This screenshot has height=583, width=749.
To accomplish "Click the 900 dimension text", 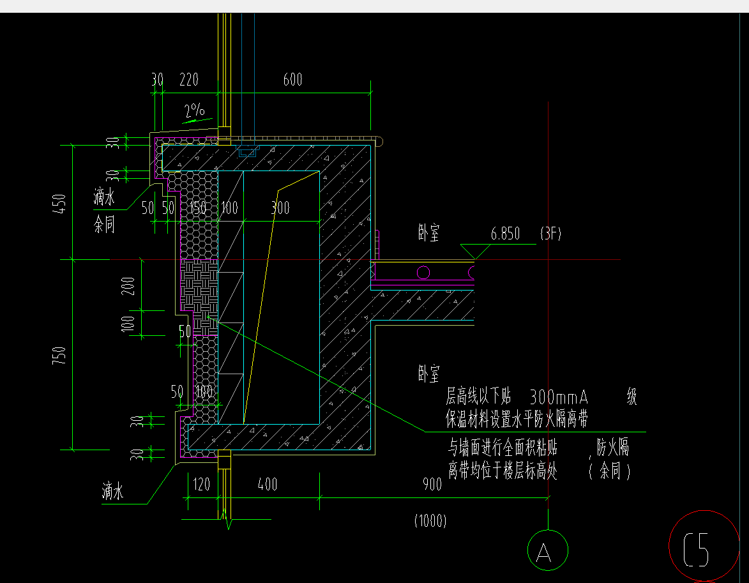I will coord(432,485).
